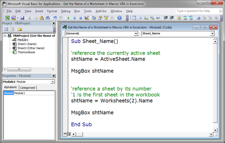This screenshot has width=225, height=143.
Task: Switch to Full Module View button
Action: (69, 134)
